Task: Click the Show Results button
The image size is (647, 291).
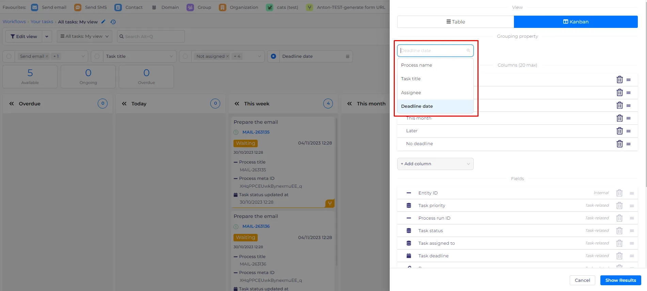Action: 621,280
